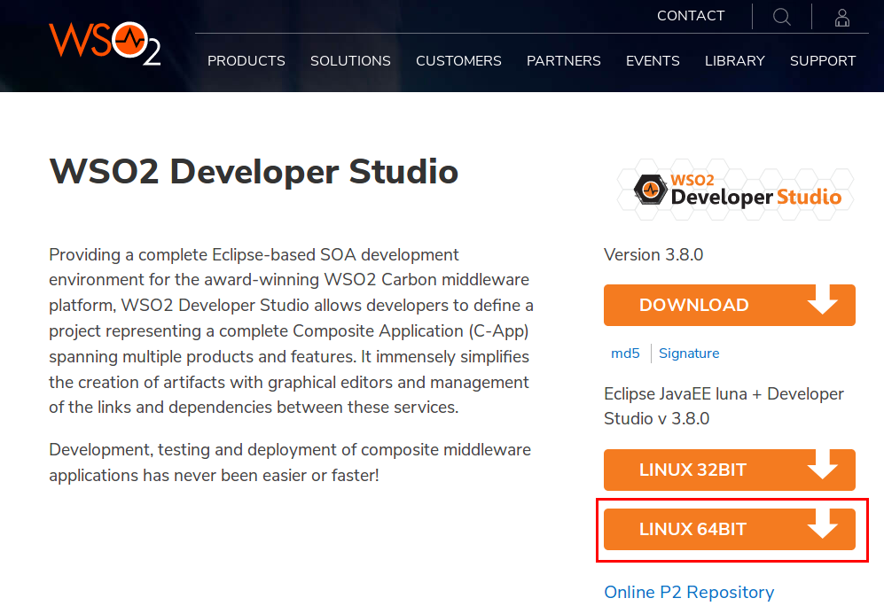The height and width of the screenshot is (606, 884).
Task: Open the Signature link
Action: tap(689, 353)
